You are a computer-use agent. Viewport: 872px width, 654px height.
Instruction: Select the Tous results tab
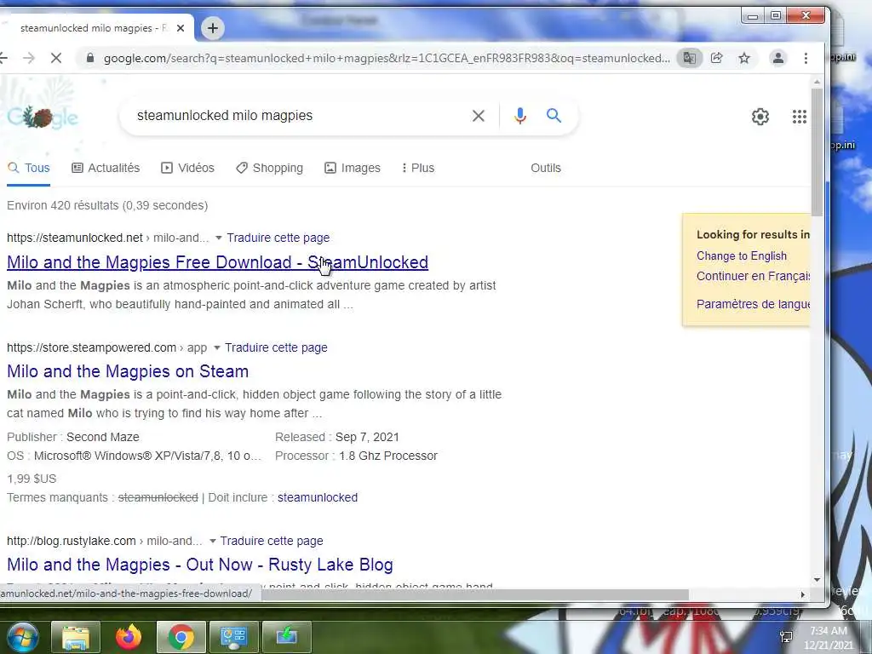29,168
